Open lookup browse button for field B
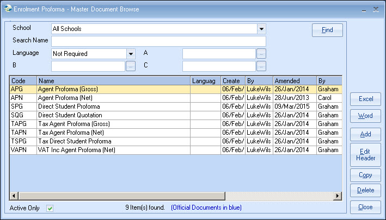Viewport: 386px width, 220px height. 131,66
